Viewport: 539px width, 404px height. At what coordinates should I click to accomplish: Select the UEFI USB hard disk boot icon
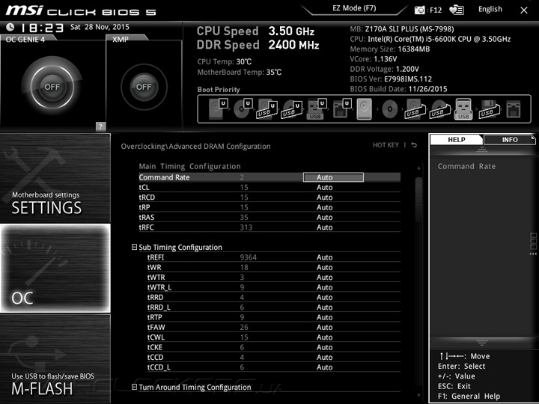click(x=267, y=109)
